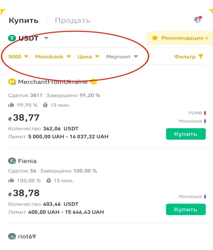Click the verified badge next to MerchantFromUkraine

tap(94, 82)
